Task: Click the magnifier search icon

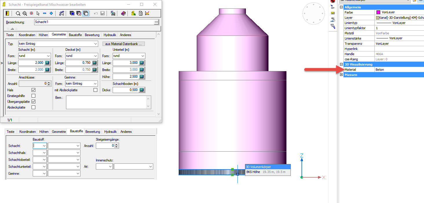Action: [x=18, y=13]
